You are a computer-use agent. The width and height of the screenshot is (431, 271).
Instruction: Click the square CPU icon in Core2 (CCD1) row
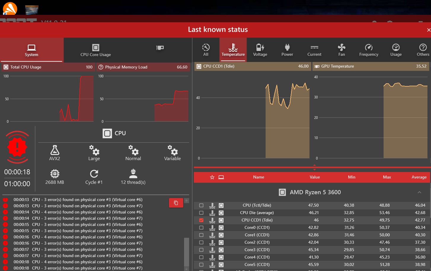coord(221,243)
